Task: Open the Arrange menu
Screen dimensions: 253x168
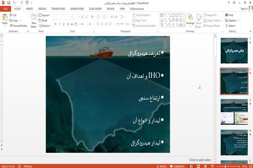Action: pyautogui.click(x=190, y=20)
